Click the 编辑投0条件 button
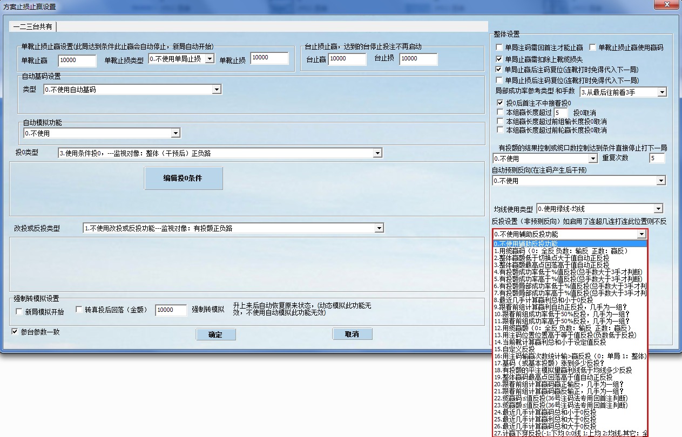 pos(183,178)
